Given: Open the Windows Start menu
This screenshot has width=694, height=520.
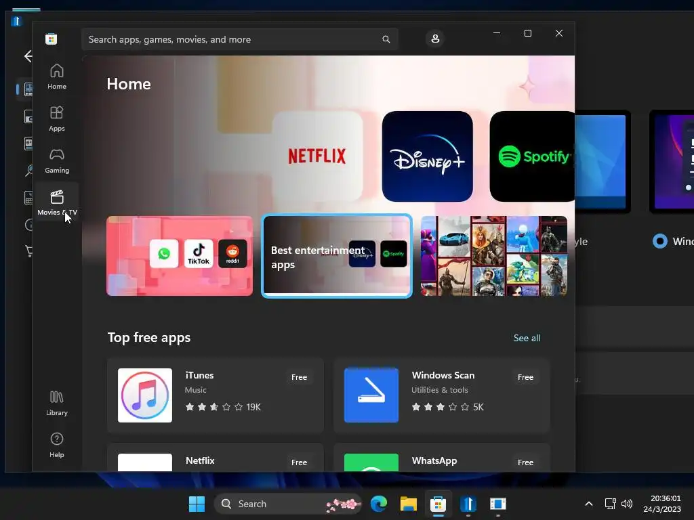Looking at the screenshot, I should point(197,504).
